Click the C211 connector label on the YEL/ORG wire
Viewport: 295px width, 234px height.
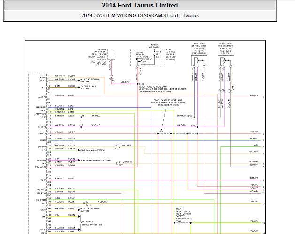[x=88, y=205]
